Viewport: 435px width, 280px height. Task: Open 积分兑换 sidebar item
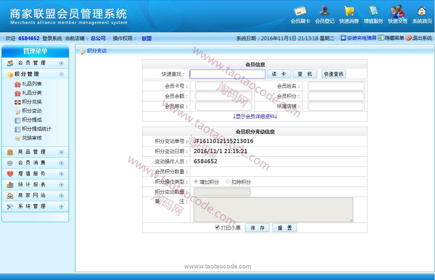tap(32, 102)
